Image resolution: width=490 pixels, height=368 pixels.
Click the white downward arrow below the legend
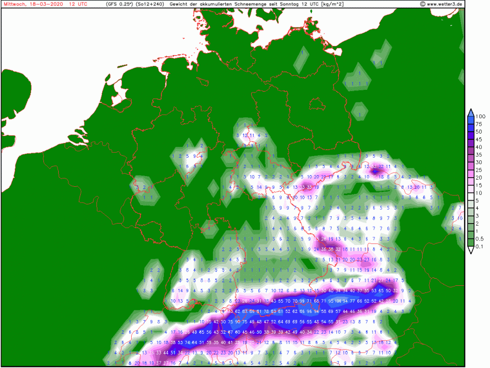(x=470, y=251)
